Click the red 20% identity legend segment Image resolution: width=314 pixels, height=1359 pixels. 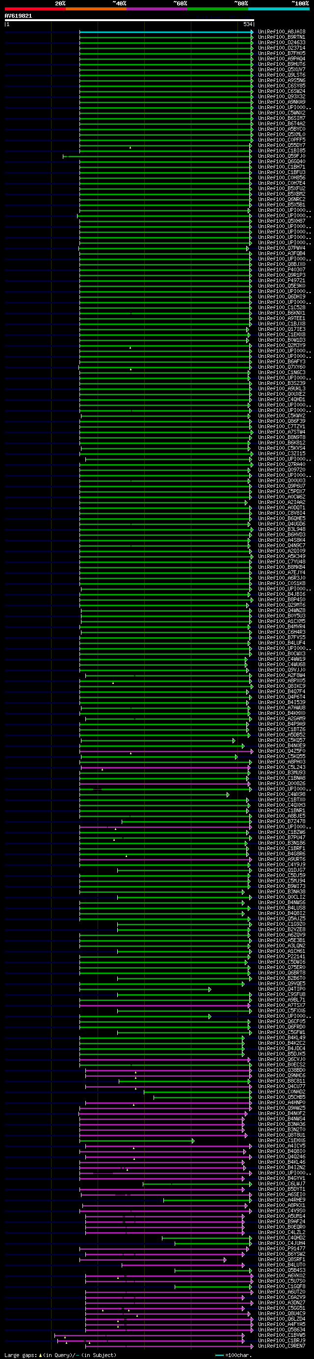(35, 9)
